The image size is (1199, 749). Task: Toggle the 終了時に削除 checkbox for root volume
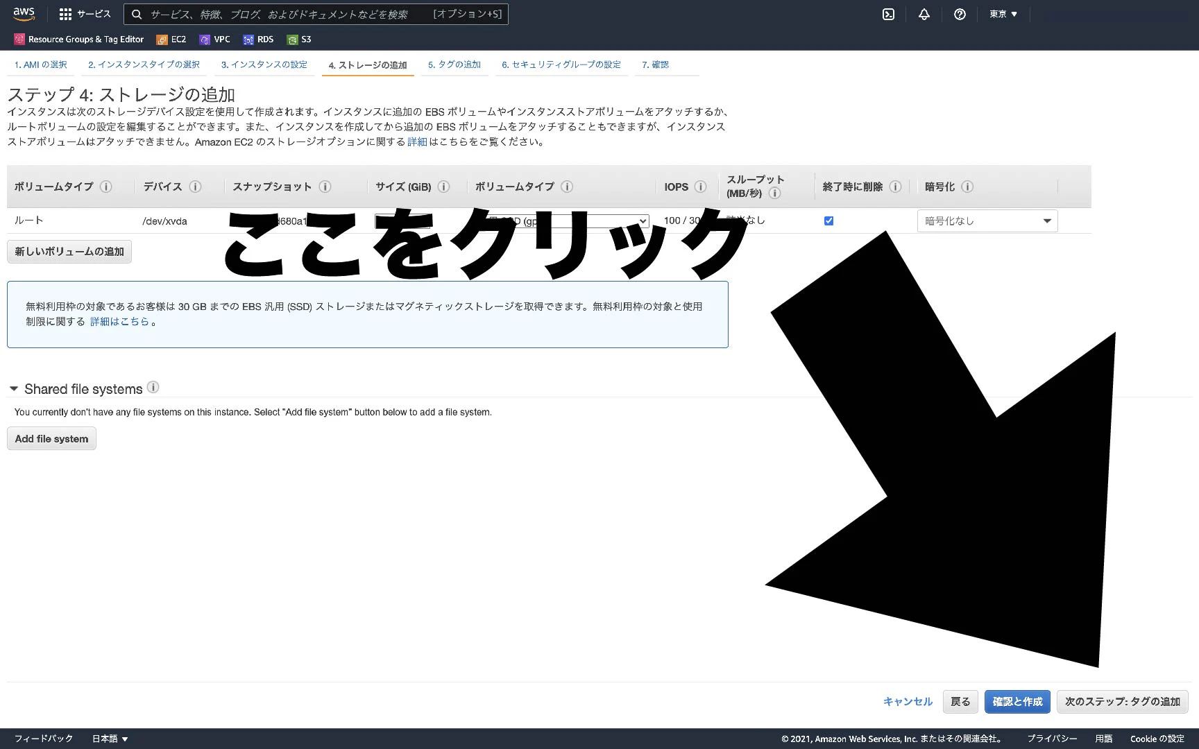828,221
